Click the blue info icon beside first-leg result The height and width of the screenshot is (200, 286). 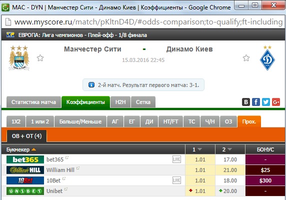tap(91, 85)
